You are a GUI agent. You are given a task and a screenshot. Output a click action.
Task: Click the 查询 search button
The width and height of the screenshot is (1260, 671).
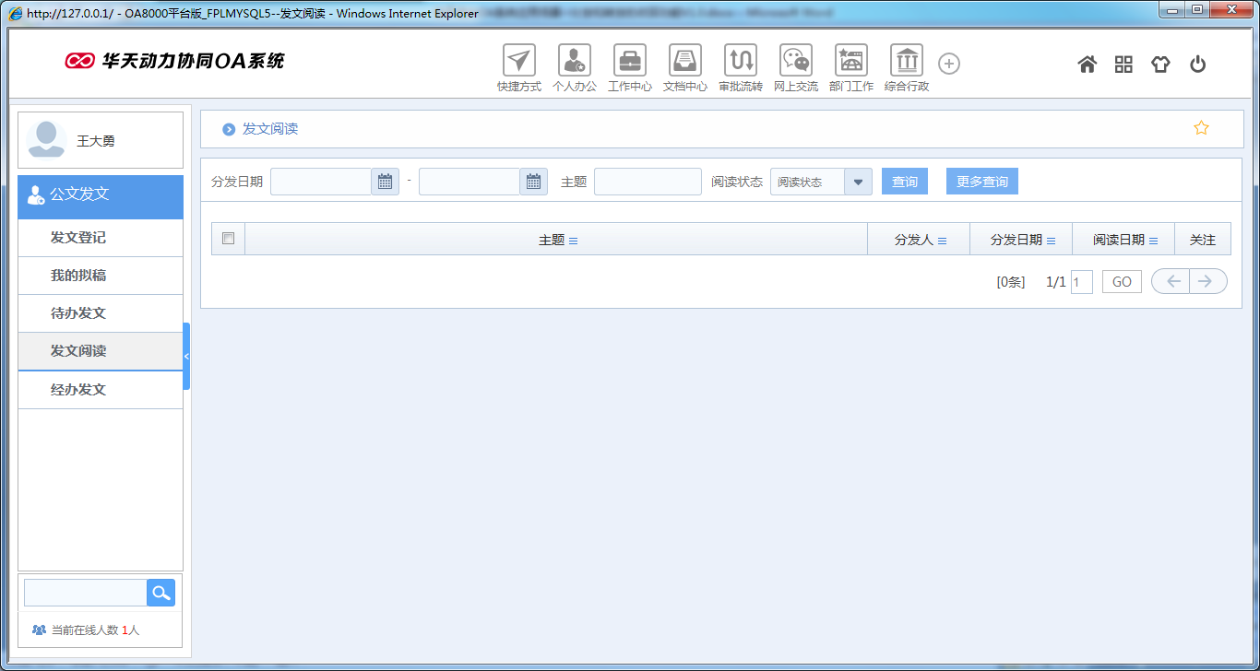[x=904, y=181]
